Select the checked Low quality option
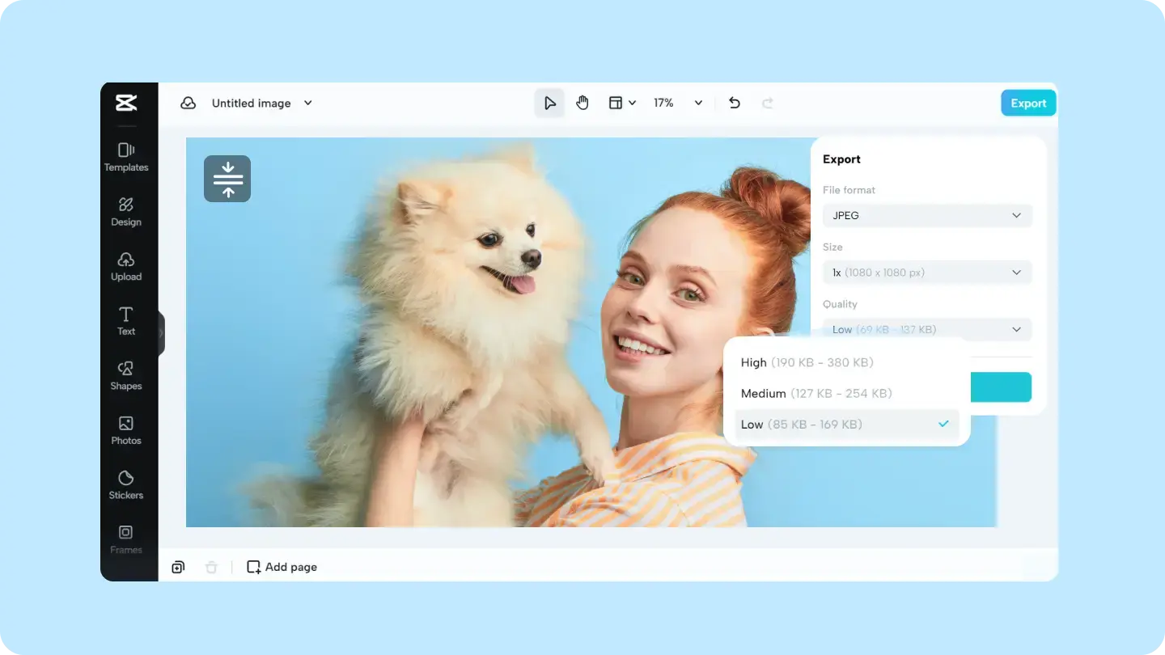The height and width of the screenshot is (655, 1165). pos(847,424)
